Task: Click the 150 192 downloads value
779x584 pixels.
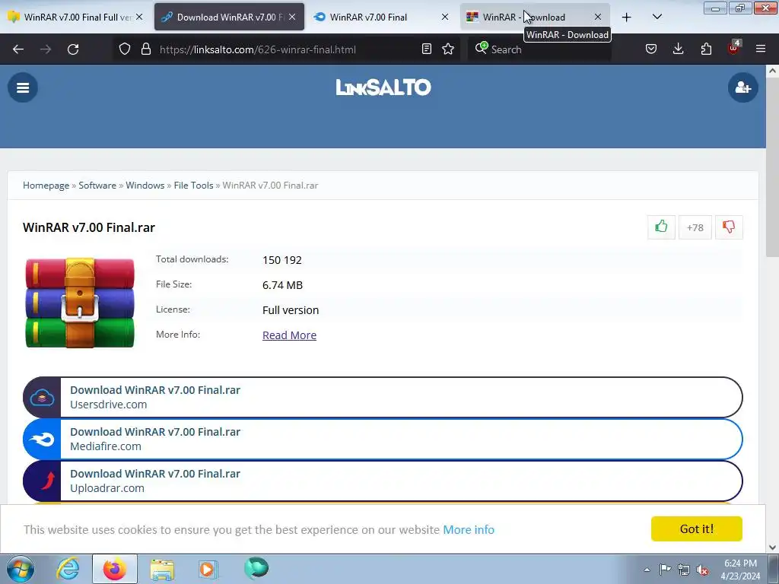Action: click(281, 260)
